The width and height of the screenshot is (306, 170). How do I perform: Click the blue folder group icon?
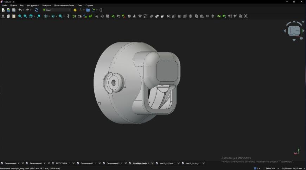click(88, 10)
